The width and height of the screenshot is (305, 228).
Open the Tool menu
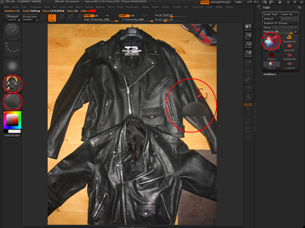coord(186,6)
